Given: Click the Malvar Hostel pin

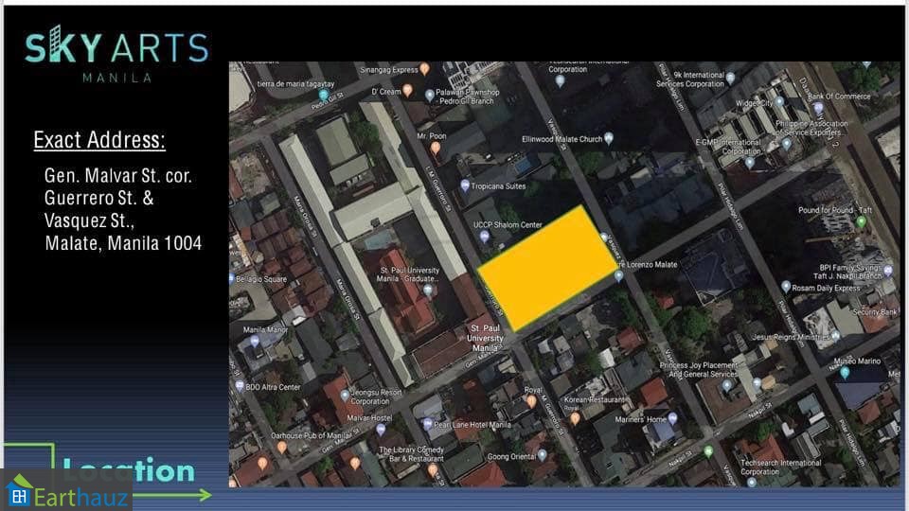Looking at the screenshot, I should pyautogui.click(x=381, y=430).
